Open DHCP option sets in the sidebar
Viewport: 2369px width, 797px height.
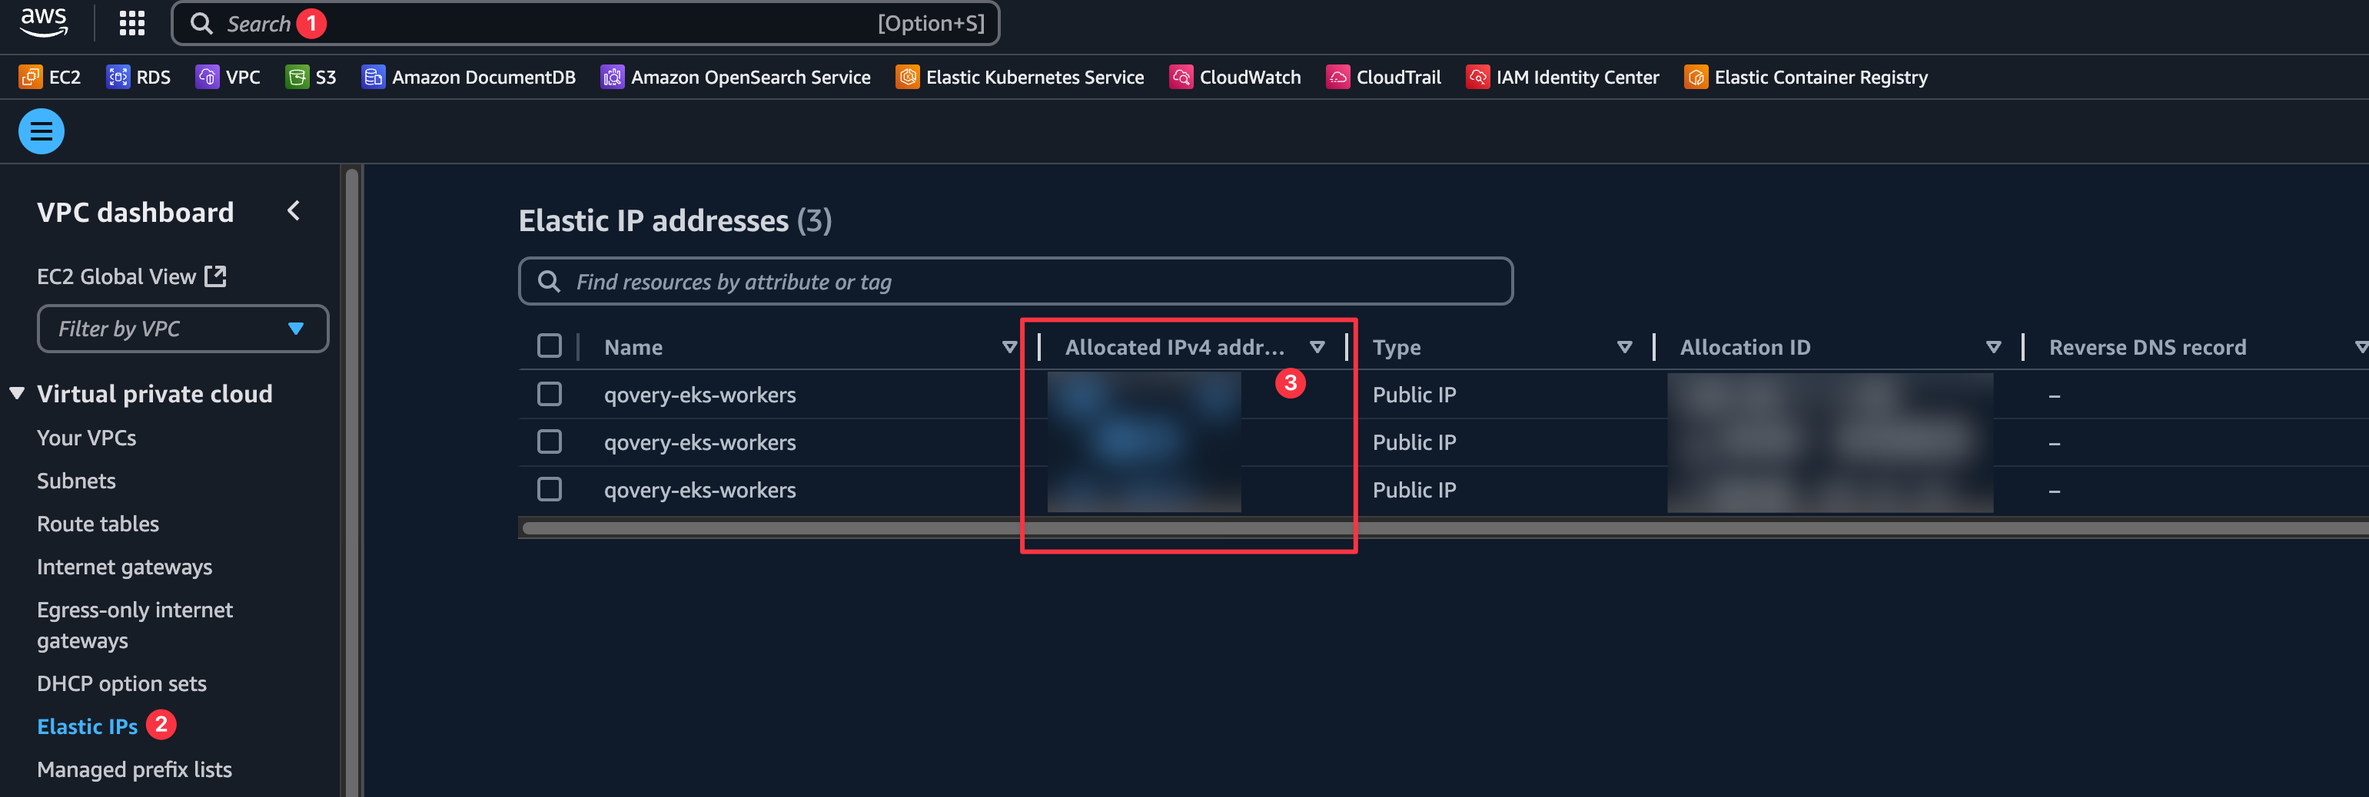[x=121, y=684]
